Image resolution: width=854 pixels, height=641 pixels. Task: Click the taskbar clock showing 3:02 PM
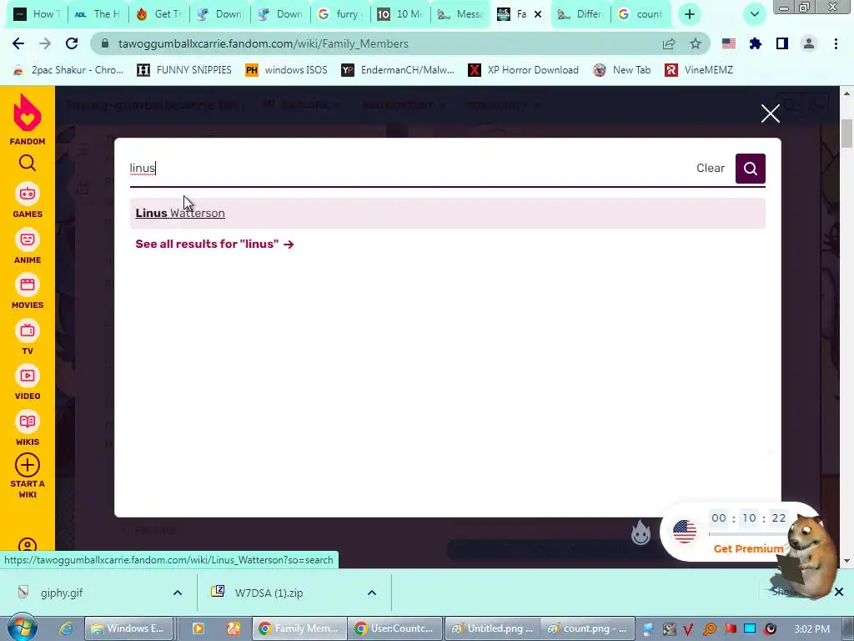pyautogui.click(x=812, y=628)
